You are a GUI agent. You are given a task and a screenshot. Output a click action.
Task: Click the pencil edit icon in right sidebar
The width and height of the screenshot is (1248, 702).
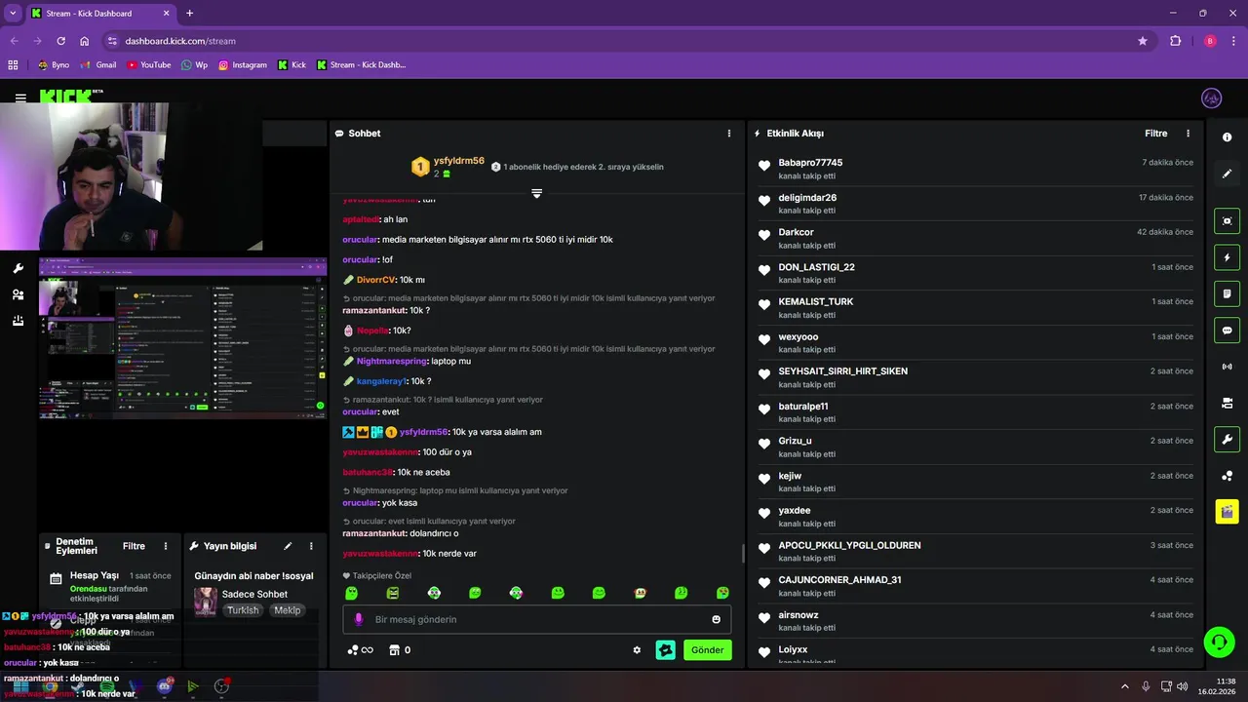(1227, 174)
